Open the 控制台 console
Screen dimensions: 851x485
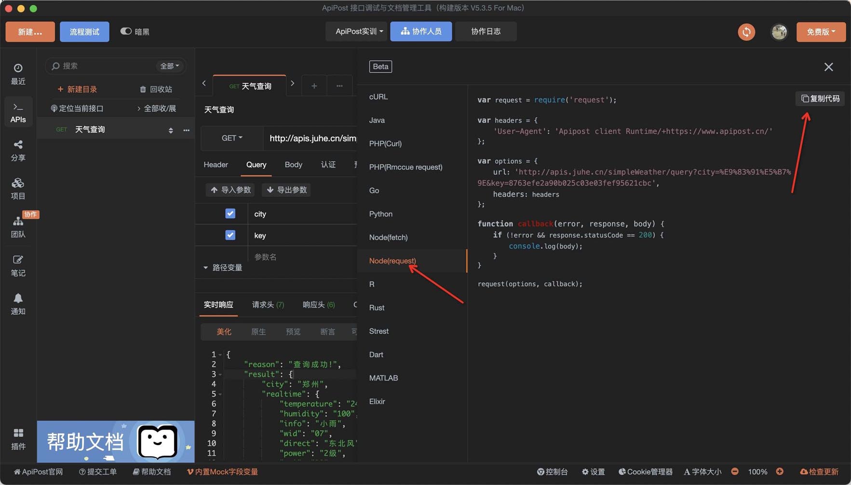click(553, 472)
